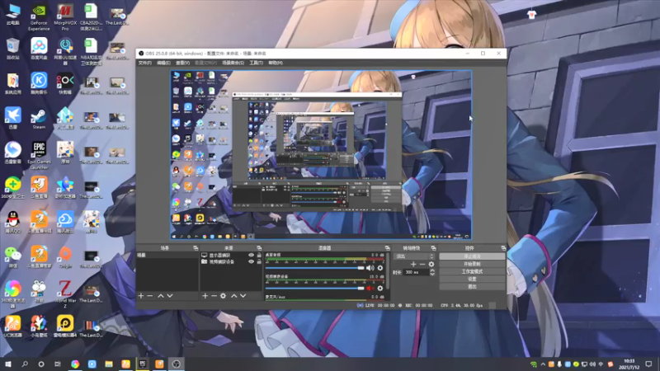The height and width of the screenshot is (371, 660).
Task: Open the Settings button in Controls
Action: (472, 279)
